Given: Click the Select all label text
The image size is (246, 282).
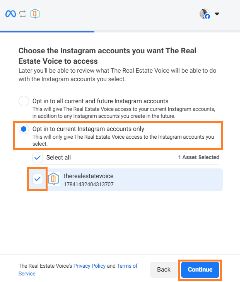Looking at the screenshot, I should [x=58, y=158].
